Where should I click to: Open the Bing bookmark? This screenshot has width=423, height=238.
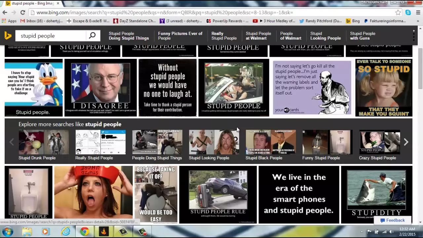point(353,21)
